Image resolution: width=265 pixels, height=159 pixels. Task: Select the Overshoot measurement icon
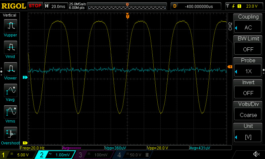(11, 133)
